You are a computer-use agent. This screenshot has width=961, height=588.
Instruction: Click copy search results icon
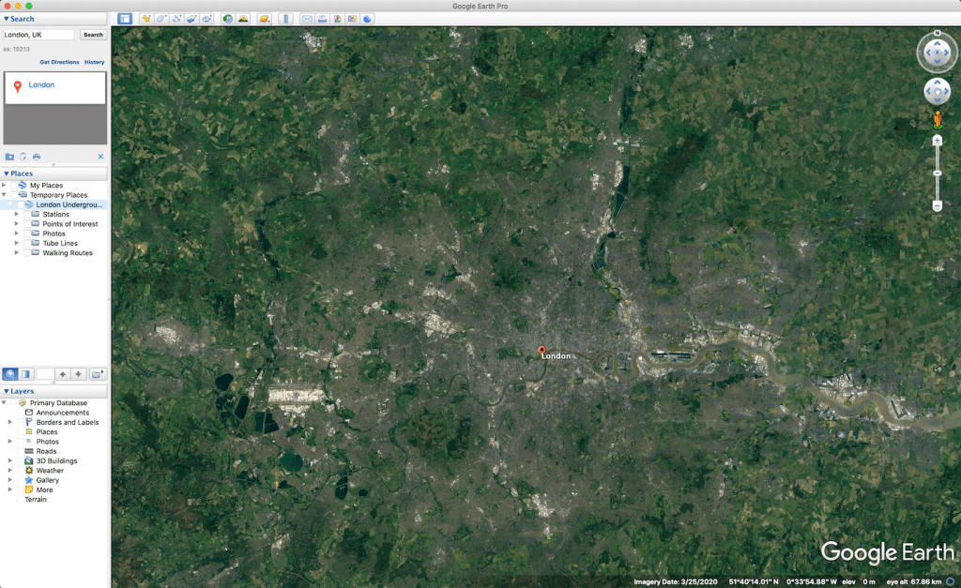pos(23,157)
